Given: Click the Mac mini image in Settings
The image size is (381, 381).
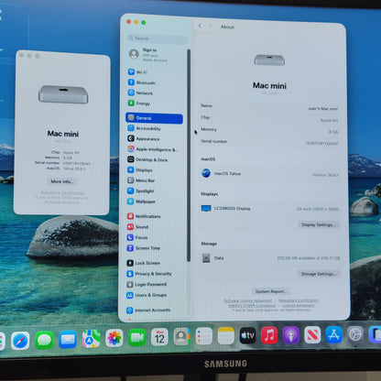Looking at the screenshot, I should click(269, 60).
